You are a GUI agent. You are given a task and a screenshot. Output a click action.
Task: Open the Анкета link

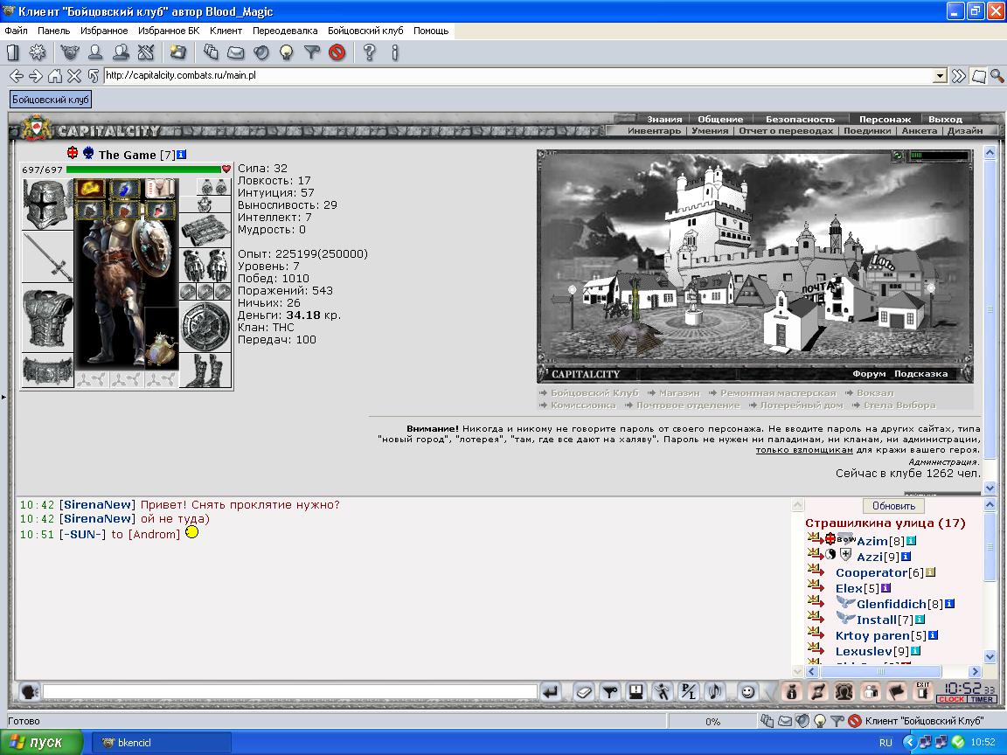919,130
